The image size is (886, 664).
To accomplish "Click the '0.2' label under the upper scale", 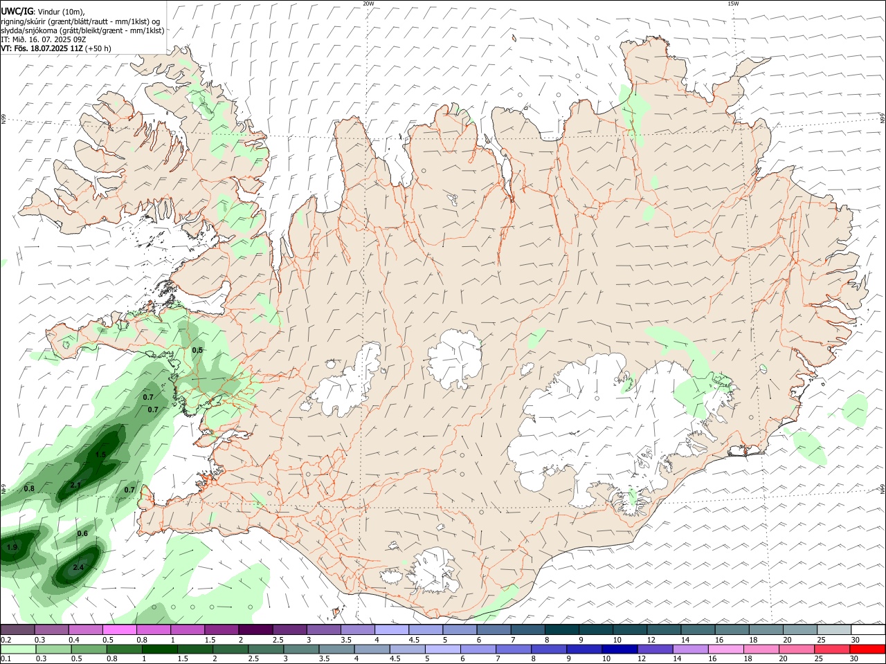I will tap(6, 640).
